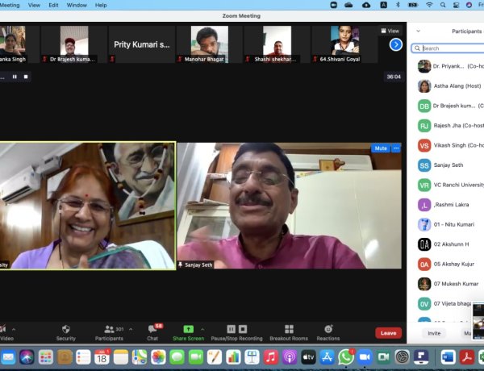
Task: Click the green Share Screen button
Action: pos(188,333)
